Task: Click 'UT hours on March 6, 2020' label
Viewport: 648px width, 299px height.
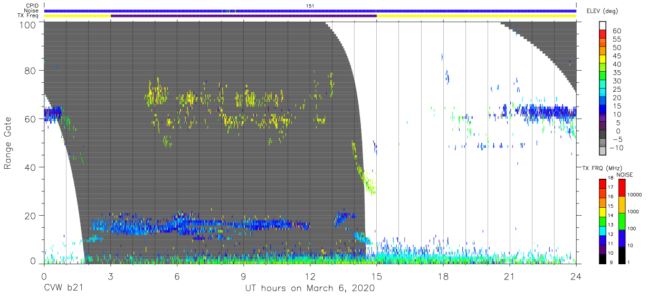Action: pyautogui.click(x=310, y=288)
